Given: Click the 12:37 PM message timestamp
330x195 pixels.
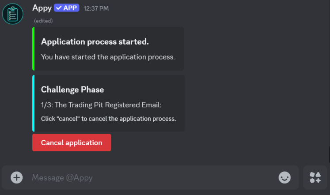Looking at the screenshot, I should pos(96,8).
